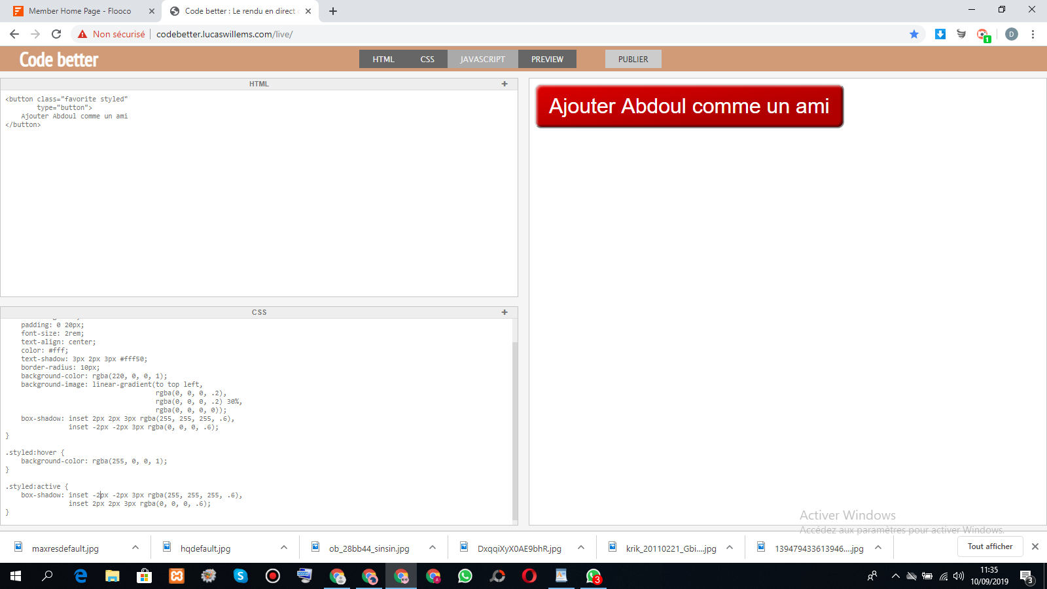Open Chrome menu three-dot icon
The width and height of the screenshot is (1047, 589).
(x=1033, y=34)
